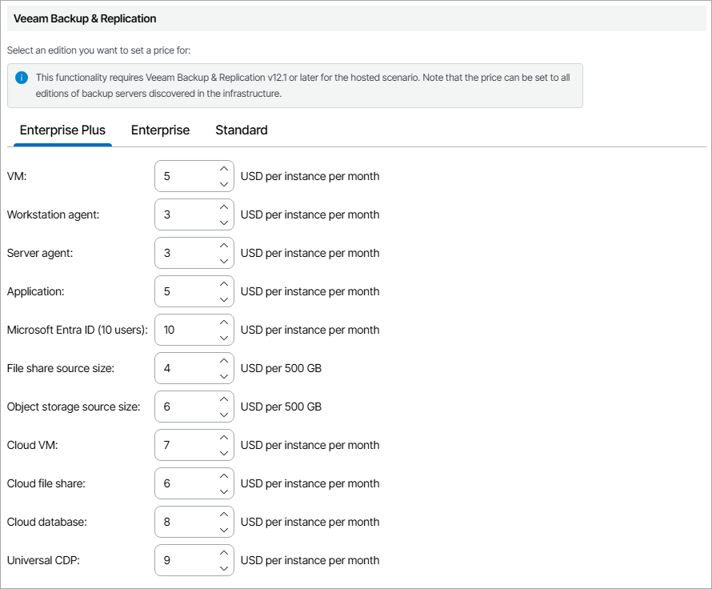Viewport: 712px width, 589px height.
Task: Raise the Application price with up arrow
Action: (x=224, y=284)
